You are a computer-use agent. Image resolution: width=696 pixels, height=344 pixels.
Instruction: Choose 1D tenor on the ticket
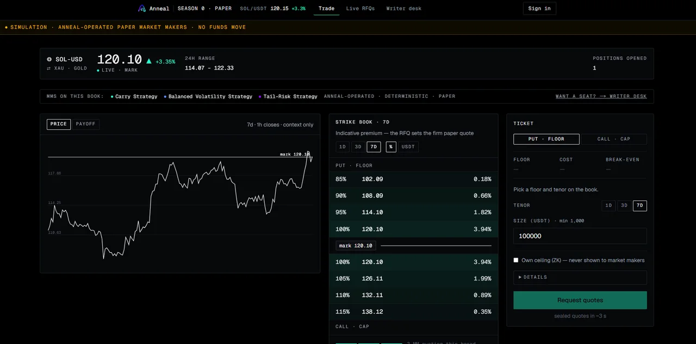point(609,205)
